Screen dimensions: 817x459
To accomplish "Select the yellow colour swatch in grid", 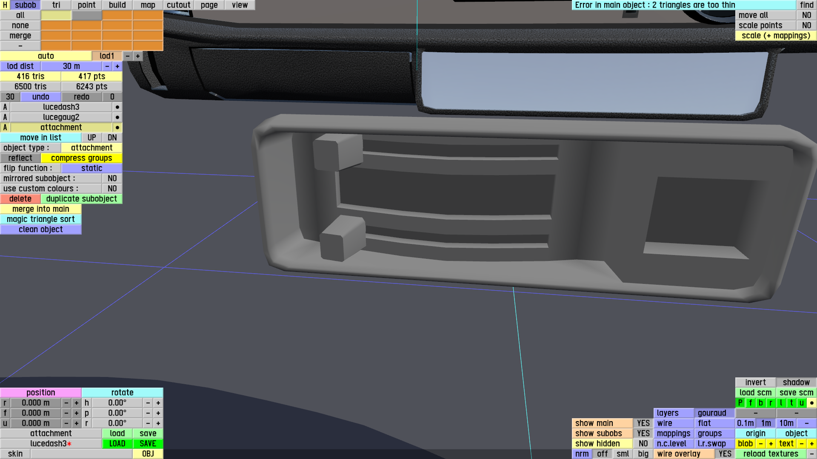I will [56, 15].
